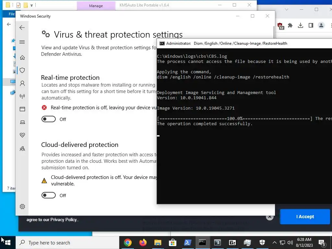Open PowerShell from the taskbar

tap(188, 243)
